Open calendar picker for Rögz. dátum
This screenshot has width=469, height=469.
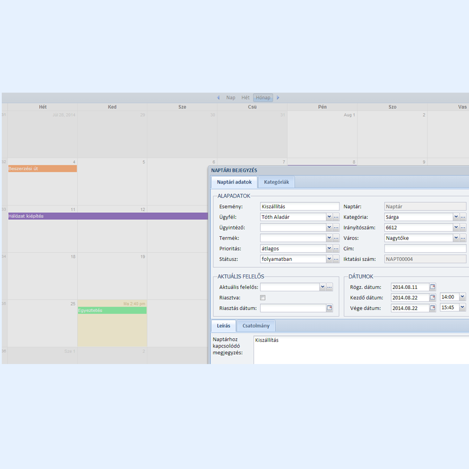433,287
